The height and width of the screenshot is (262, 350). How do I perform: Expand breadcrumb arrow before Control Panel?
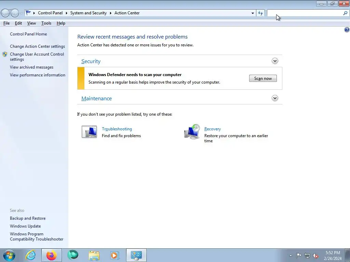[34, 13]
